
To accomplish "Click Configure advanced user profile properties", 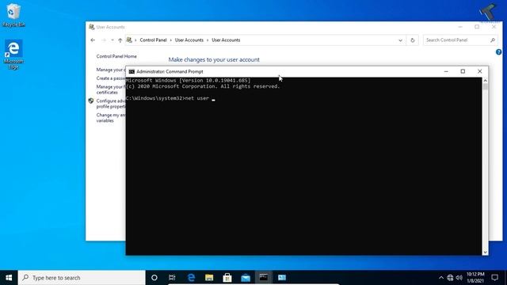I will [x=111, y=104].
